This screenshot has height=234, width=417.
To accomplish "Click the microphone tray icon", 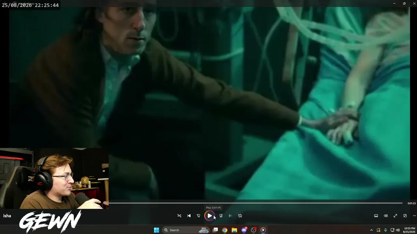I will (x=385, y=230).
